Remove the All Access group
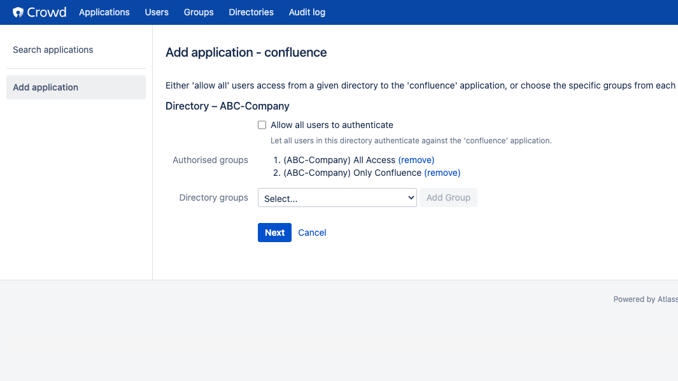 click(416, 160)
